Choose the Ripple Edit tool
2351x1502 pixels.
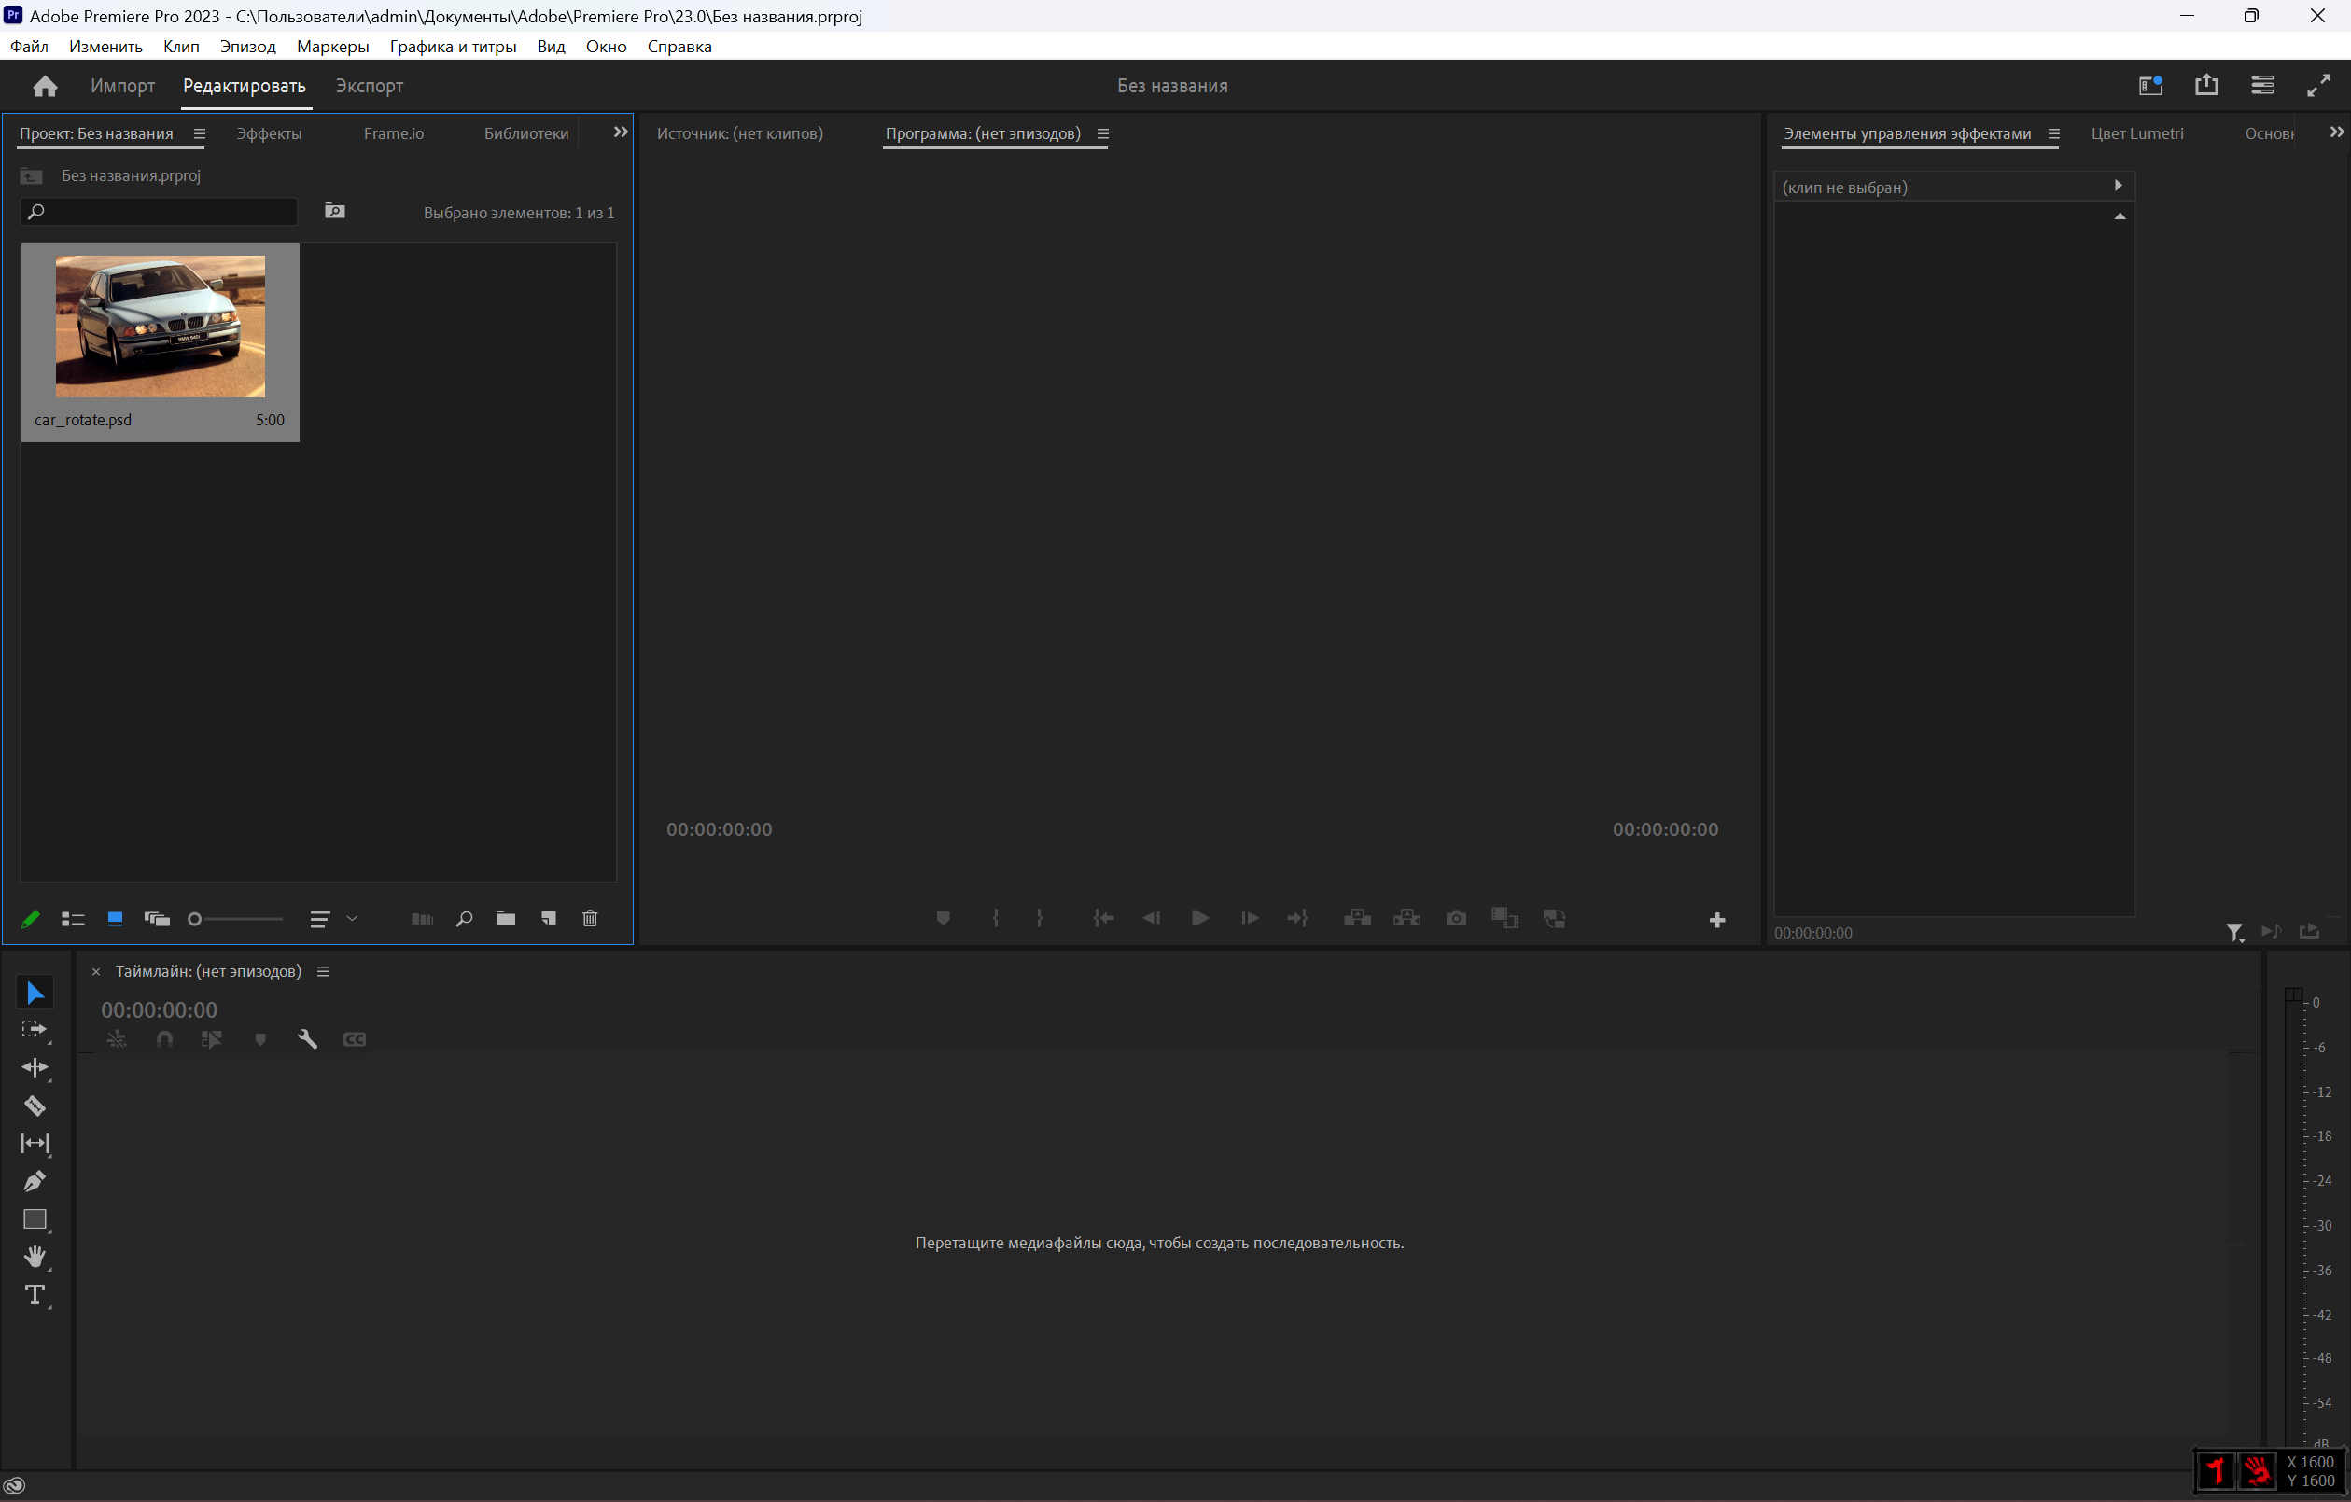click(35, 1067)
